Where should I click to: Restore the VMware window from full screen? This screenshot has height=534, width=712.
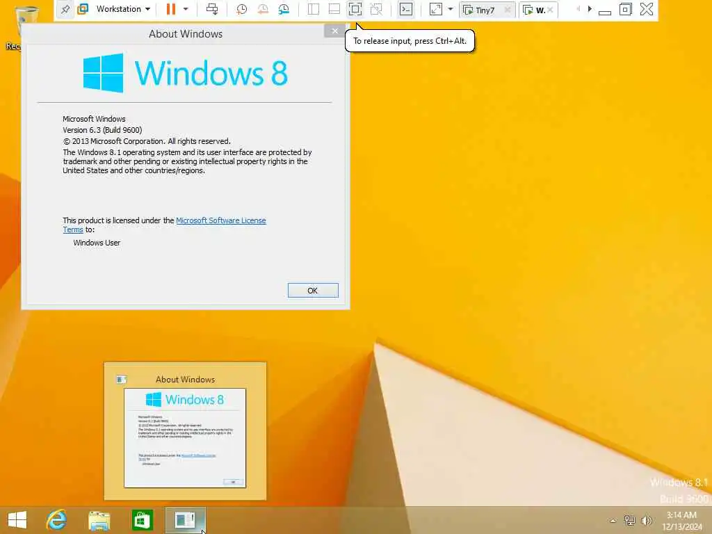[626, 9]
